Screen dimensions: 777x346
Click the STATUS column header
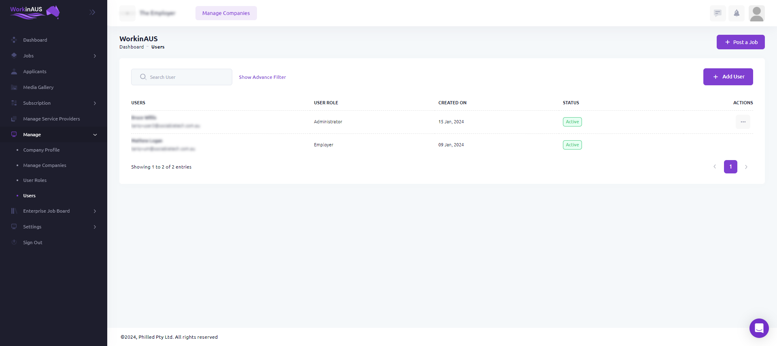pyautogui.click(x=571, y=103)
